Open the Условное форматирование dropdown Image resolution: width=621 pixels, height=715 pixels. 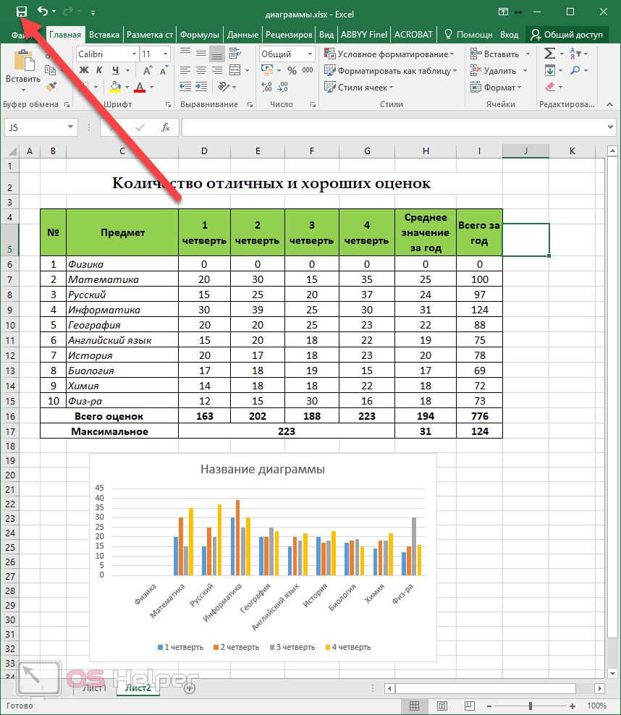[x=389, y=54]
